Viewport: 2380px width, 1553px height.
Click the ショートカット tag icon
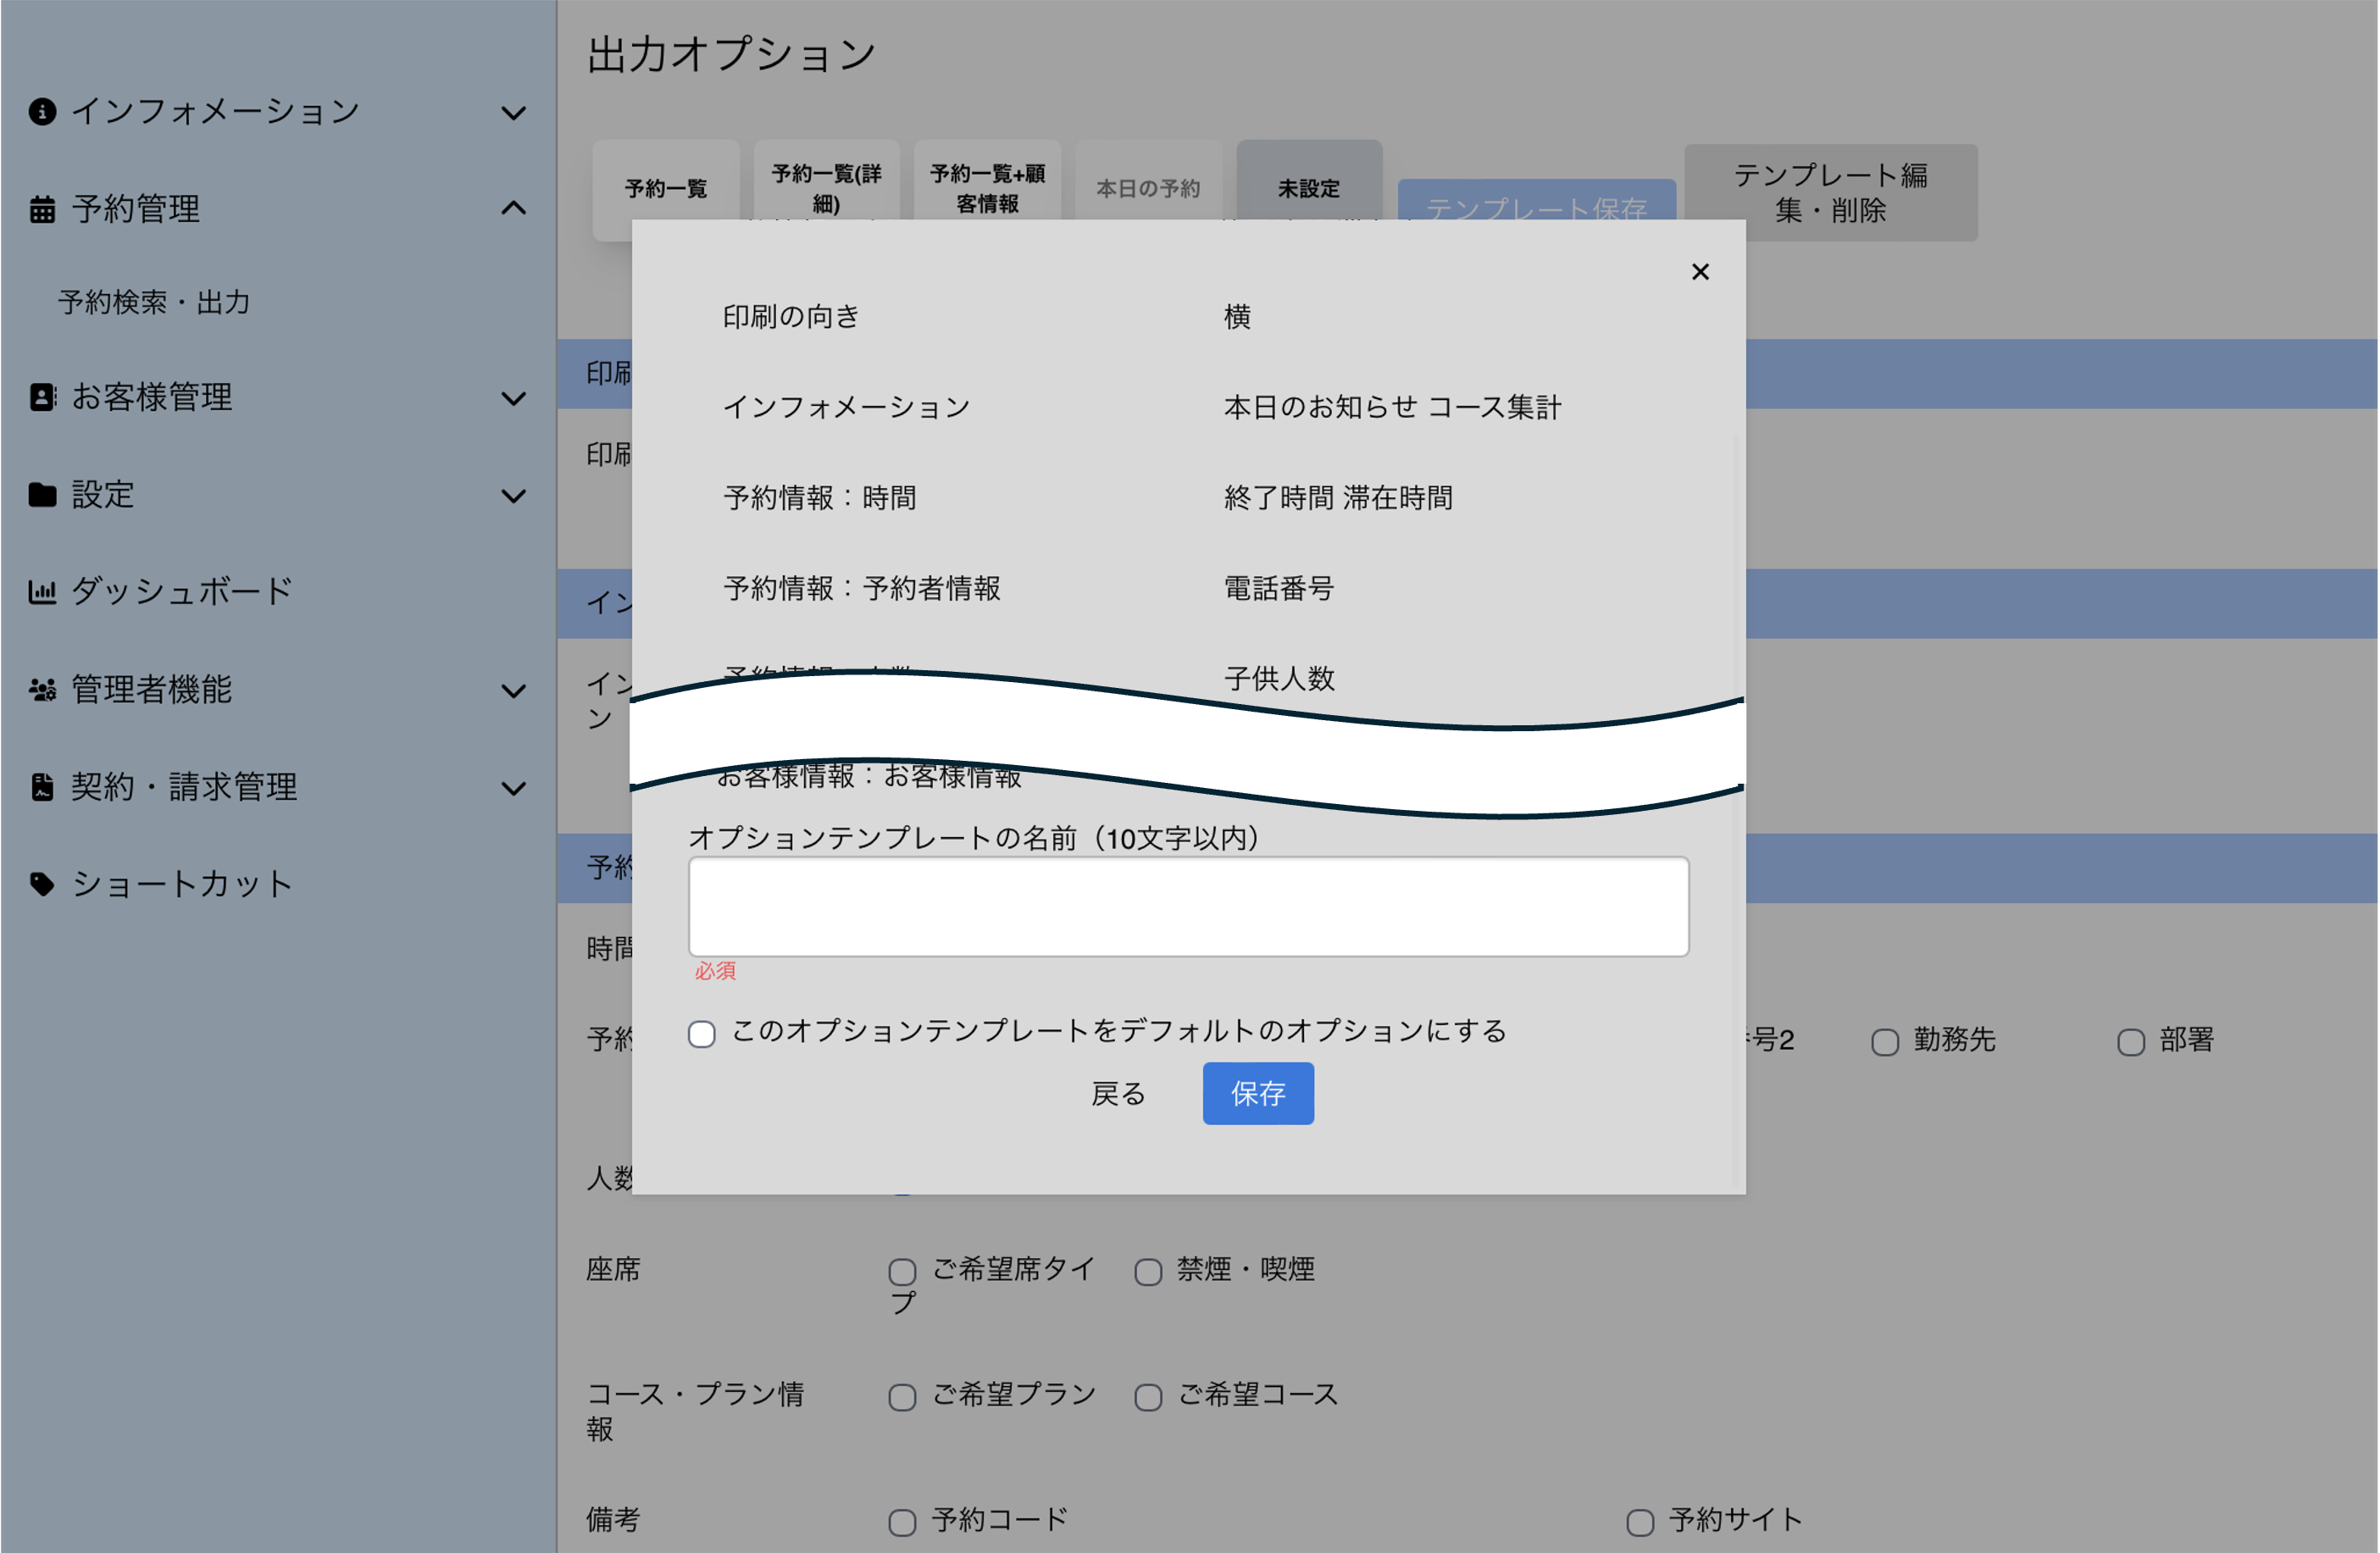coord(42,884)
